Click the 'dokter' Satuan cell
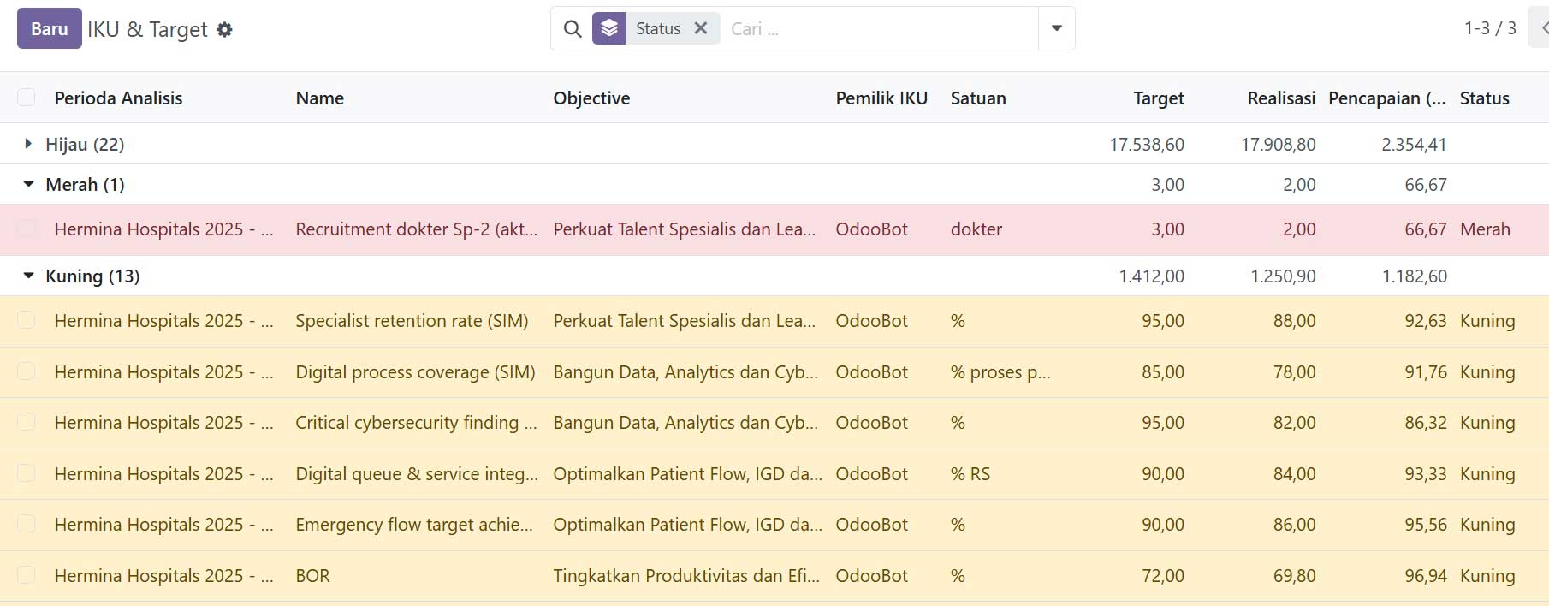The width and height of the screenshot is (1549, 606). point(976,229)
